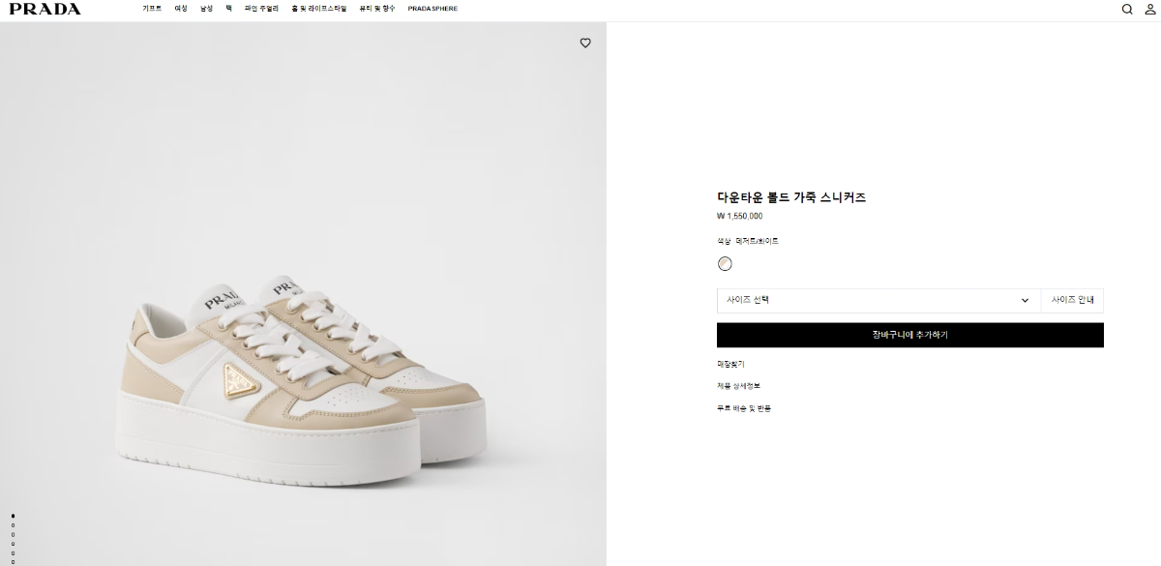Open 홈 및 라이프스타일 menu
The width and height of the screenshot is (1161, 566).
[318, 9]
